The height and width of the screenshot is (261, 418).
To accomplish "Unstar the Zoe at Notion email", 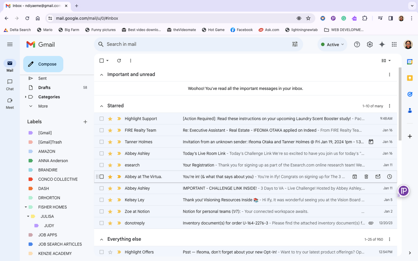I will tap(110, 211).
